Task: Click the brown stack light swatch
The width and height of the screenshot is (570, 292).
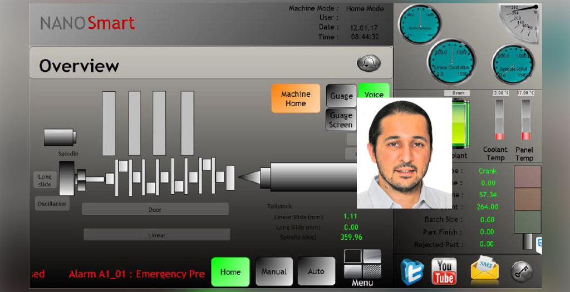Action: [528, 199]
